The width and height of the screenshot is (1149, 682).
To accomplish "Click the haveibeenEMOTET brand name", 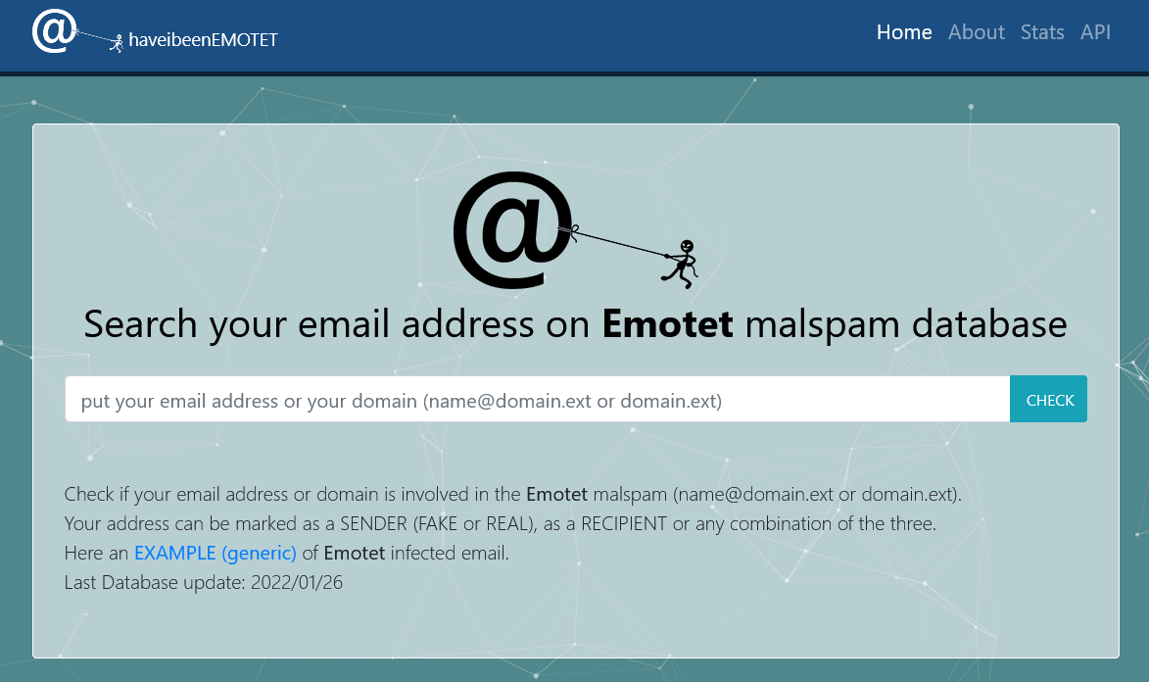I will click(x=203, y=40).
